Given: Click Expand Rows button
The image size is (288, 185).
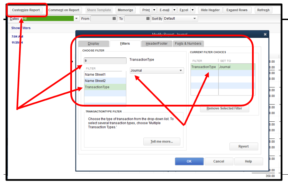Looking at the screenshot, I should coord(237,10).
